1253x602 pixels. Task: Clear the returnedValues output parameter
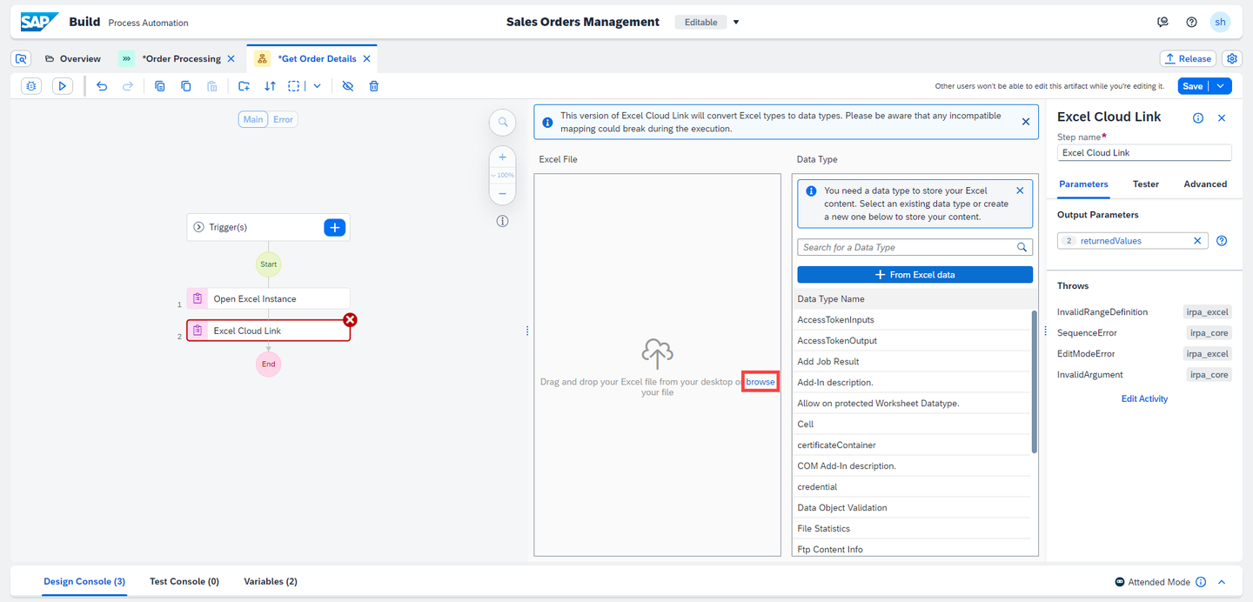pos(1197,241)
